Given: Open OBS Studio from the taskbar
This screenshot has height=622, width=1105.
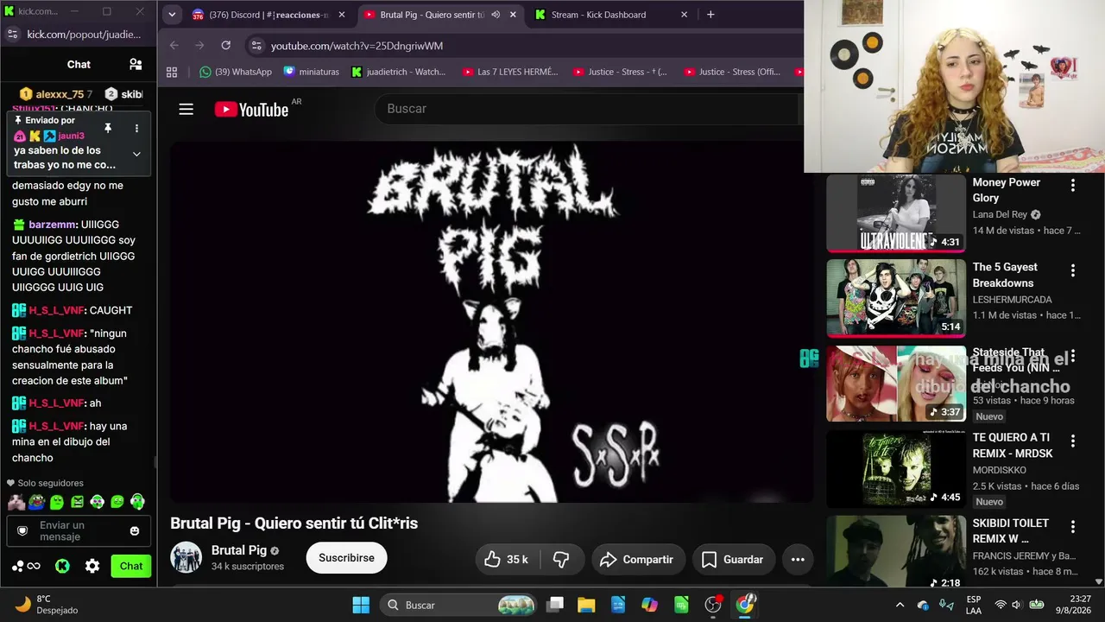Looking at the screenshot, I should tap(713, 605).
